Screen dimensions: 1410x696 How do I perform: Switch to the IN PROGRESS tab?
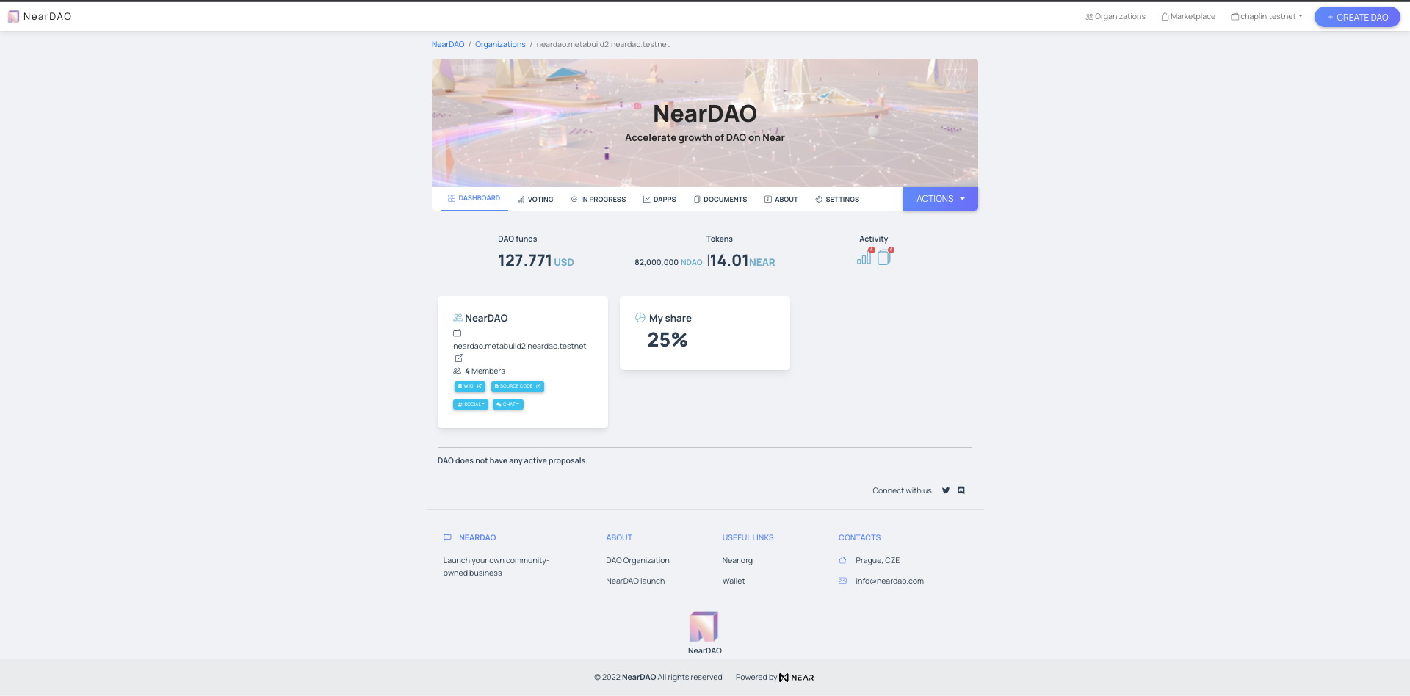pos(599,200)
